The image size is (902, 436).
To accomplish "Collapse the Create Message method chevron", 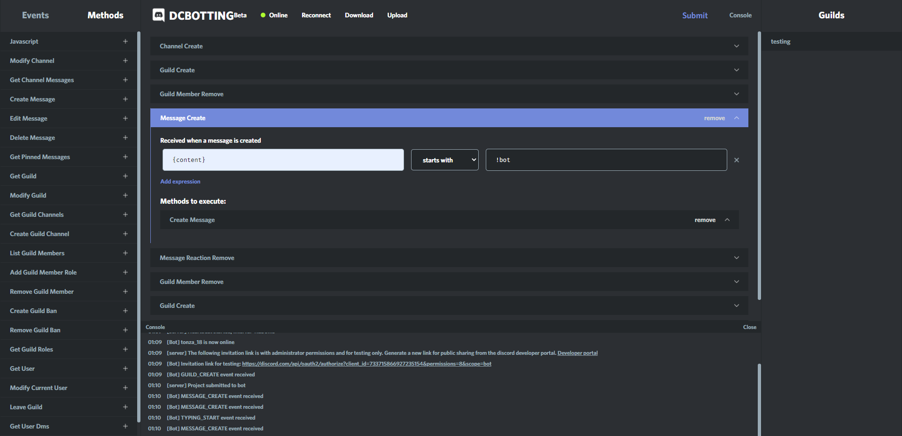I will [x=727, y=220].
